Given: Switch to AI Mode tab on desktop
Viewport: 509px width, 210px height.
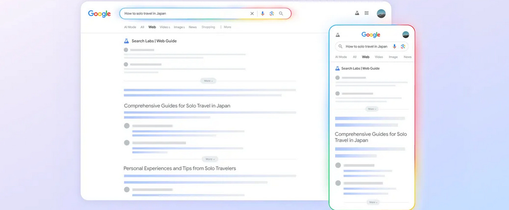Looking at the screenshot, I should coord(130,27).
